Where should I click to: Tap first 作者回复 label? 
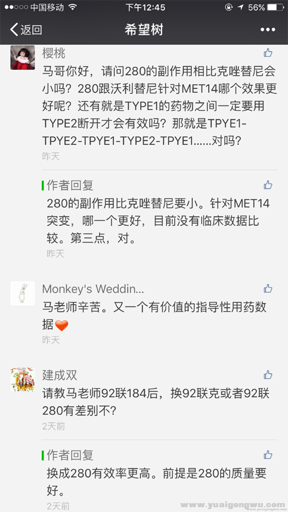click(70, 185)
